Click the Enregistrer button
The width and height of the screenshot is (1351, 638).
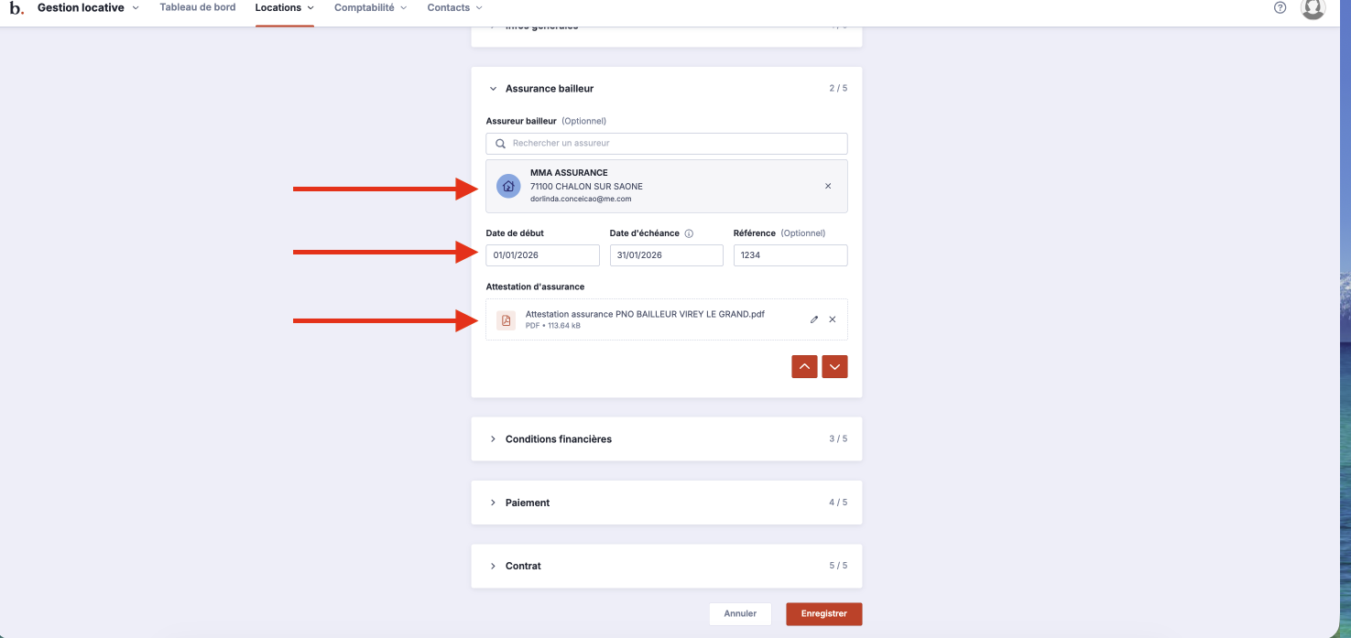point(823,613)
